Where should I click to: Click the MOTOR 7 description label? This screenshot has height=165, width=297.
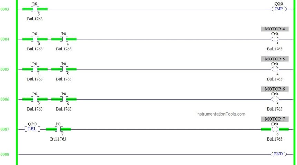click(x=275, y=119)
